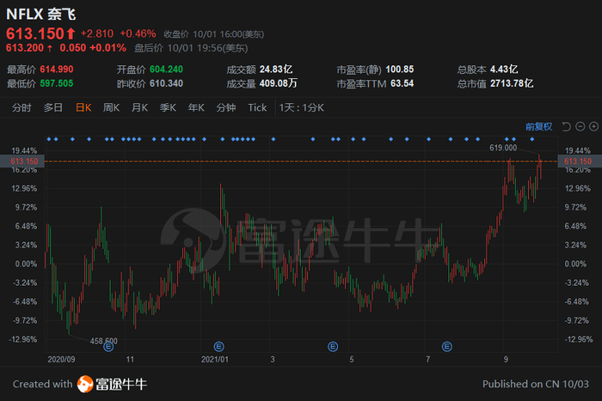Viewport: 602px width, 401px height.
Task: Click the 458.600 low price label
Action: click(x=104, y=341)
